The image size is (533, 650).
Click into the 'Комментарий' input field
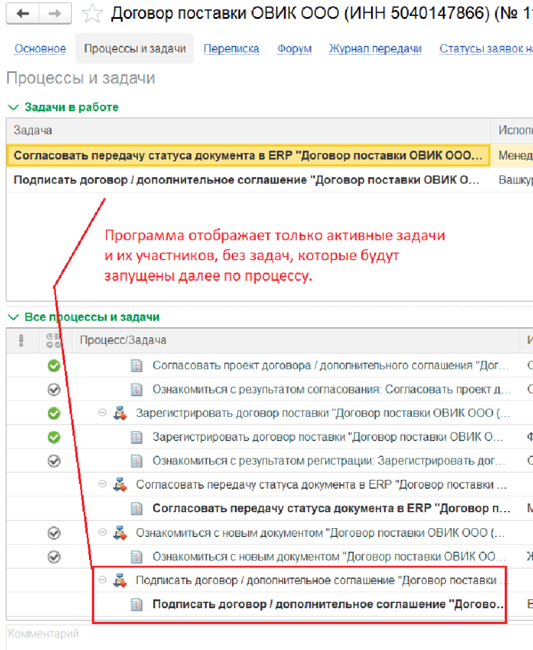coord(254,633)
